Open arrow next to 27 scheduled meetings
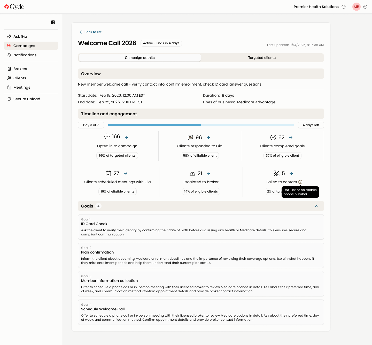This screenshot has width=372, height=345. pyautogui.click(x=126, y=173)
